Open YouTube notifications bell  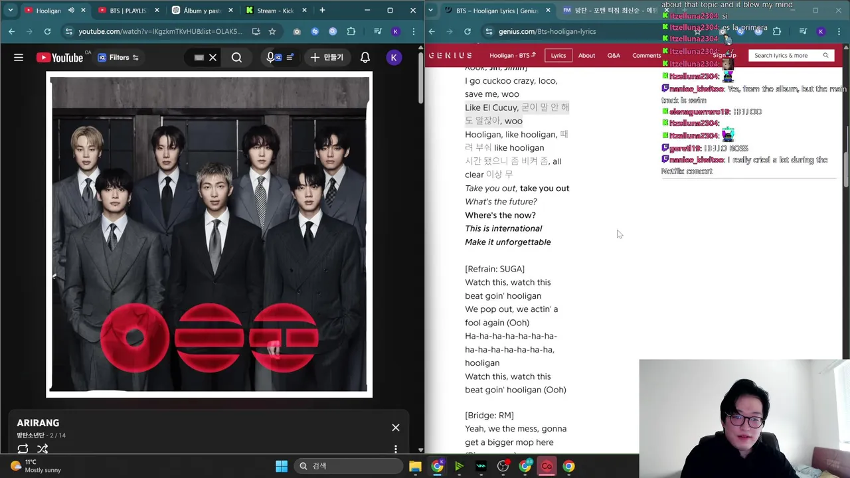[x=365, y=58]
